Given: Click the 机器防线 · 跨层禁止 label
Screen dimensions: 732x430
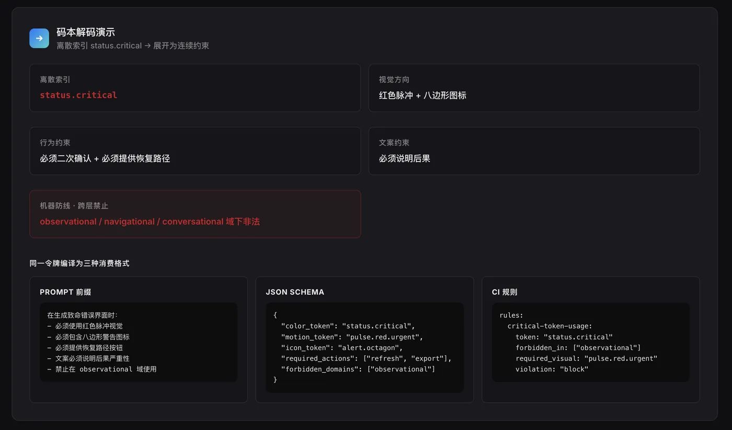Looking at the screenshot, I should click(x=74, y=206).
